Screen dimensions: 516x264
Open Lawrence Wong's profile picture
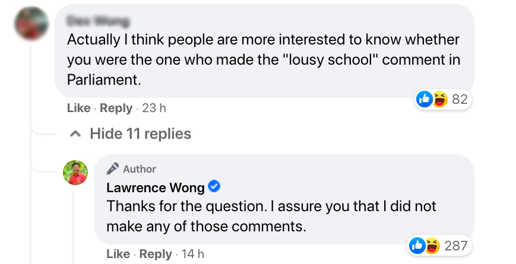pos(75,173)
